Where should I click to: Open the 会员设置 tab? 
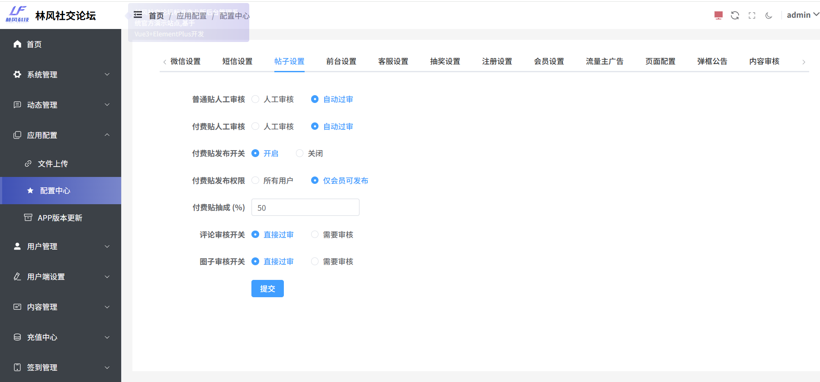[x=549, y=61]
